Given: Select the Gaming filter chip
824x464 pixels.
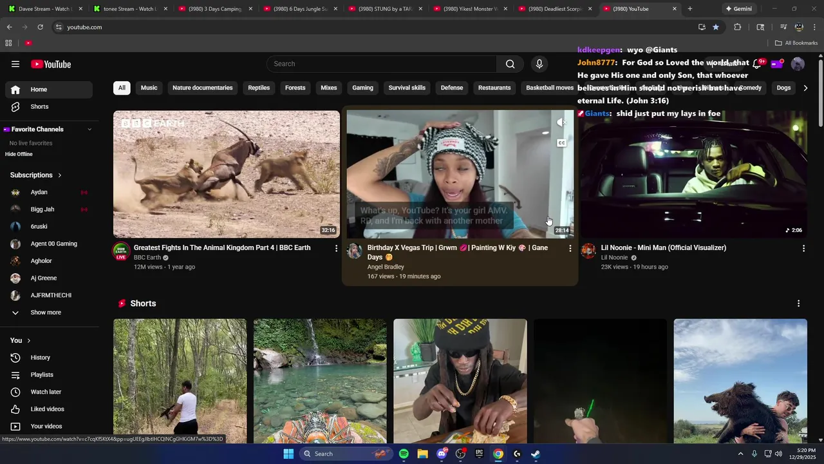Looking at the screenshot, I should coord(362,88).
